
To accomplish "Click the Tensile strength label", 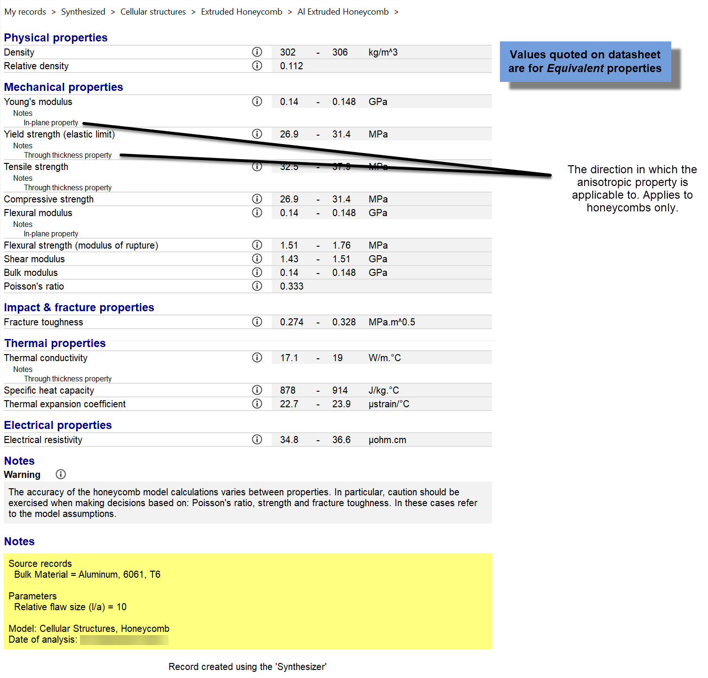I will [36, 167].
